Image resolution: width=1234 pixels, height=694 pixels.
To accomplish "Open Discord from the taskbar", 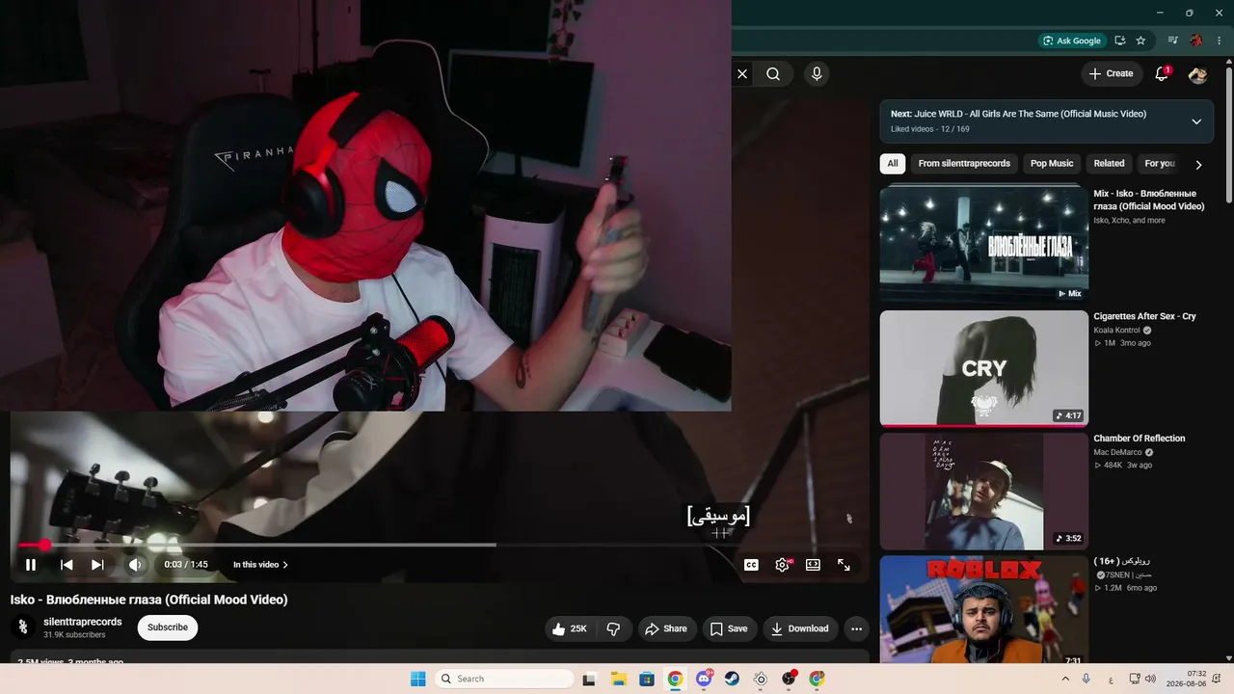I will click(704, 679).
